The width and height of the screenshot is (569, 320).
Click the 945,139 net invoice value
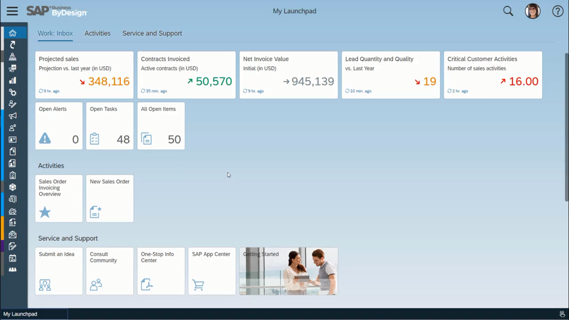313,82
